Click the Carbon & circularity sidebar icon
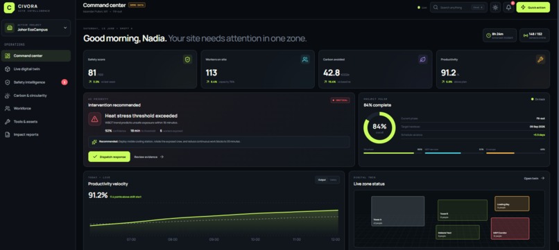This screenshot has width=559, height=250. coord(8,96)
